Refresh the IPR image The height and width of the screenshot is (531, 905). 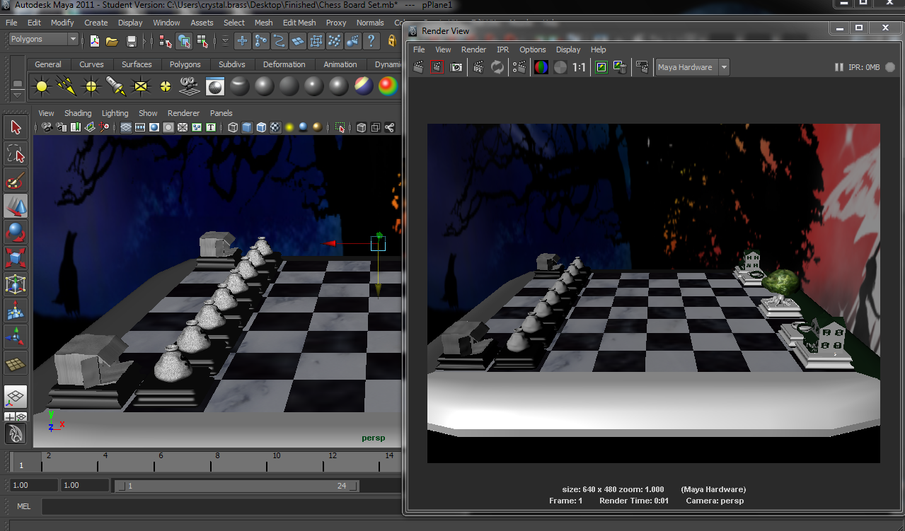click(497, 67)
